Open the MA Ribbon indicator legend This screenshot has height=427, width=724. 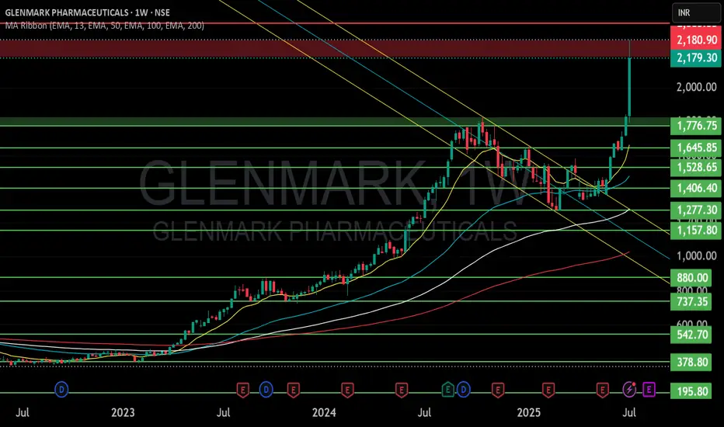tap(104, 26)
